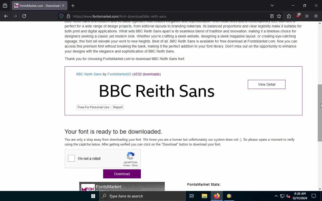This screenshot has height=201, width=322.
Task: Click the scrollbar down arrow
Action: coord(320,189)
